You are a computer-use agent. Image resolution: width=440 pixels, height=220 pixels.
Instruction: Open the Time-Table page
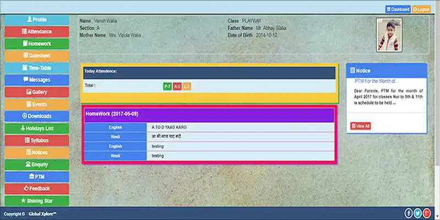(37, 68)
